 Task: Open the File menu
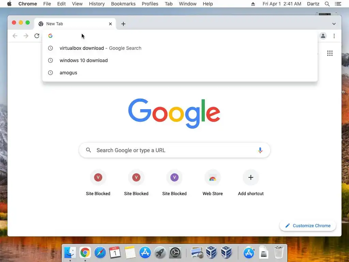[47, 4]
